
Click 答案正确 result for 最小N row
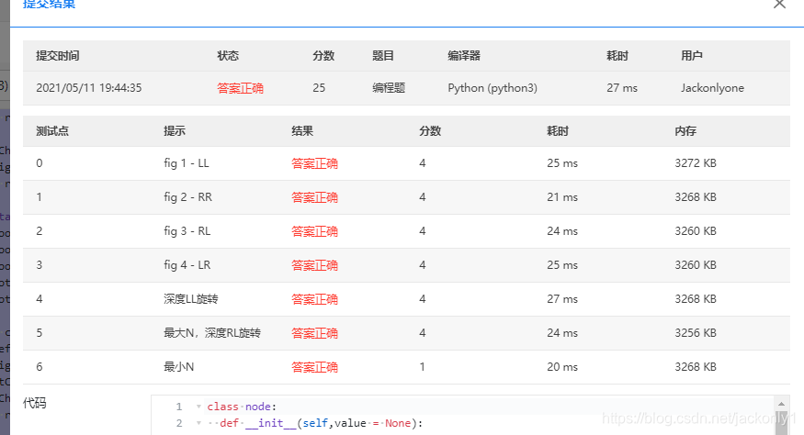(x=314, y=367)
